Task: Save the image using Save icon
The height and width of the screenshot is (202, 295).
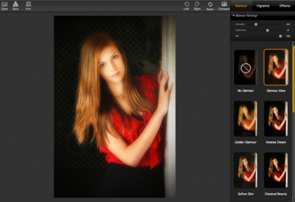Action: (15, 6)
